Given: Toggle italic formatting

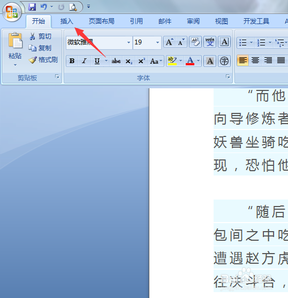Looking at the screenshot, I should click(x=84, y=61).
